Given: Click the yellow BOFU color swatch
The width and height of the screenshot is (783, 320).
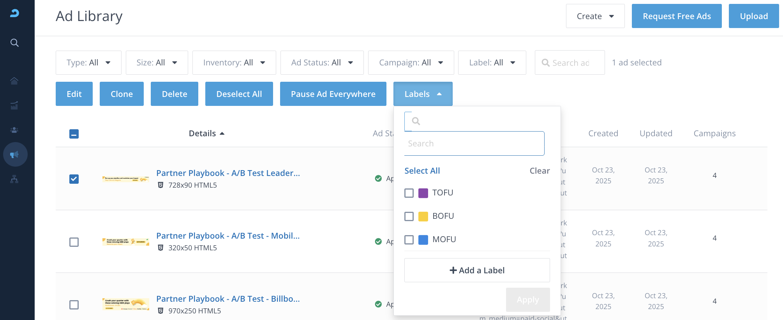Looking at the screenshot, I should [x=423, y=216].
